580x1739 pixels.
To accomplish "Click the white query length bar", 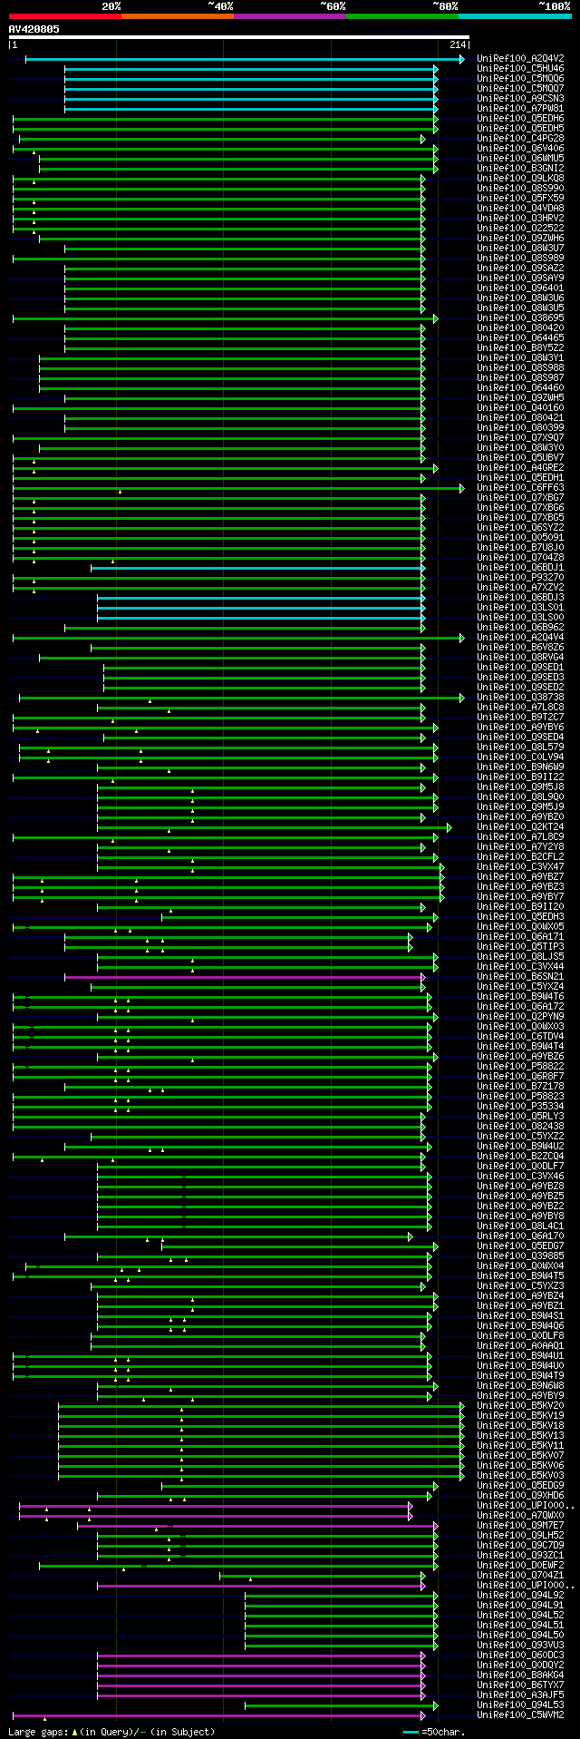I will click(x=238, y=37).
